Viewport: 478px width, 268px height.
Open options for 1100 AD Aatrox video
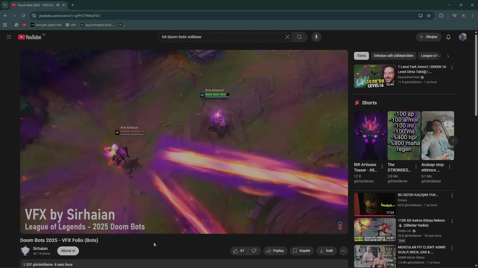(452, 221)
